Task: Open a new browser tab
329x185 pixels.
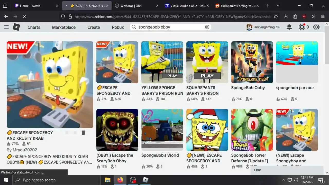Action: coord(268,6)
